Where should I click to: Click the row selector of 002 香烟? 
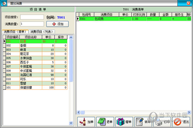pyautogui.click(x=4, y=45)
